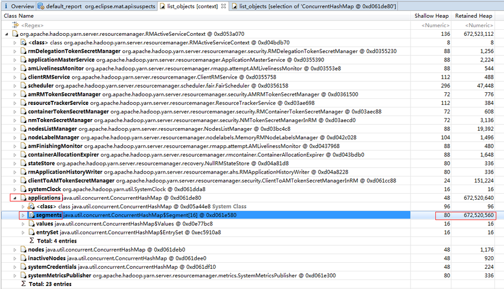Click the containerTokenSecretManager object icon

click(24, 111)
